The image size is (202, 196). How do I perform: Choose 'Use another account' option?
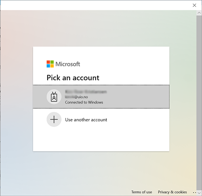(x=101, y=119)
